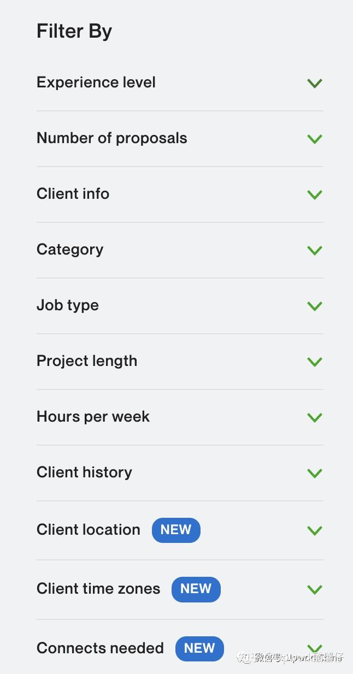Click the NEW badge beside Client time zones
Image resolution: width=353 pixels, height=674 pixels.
196,589
